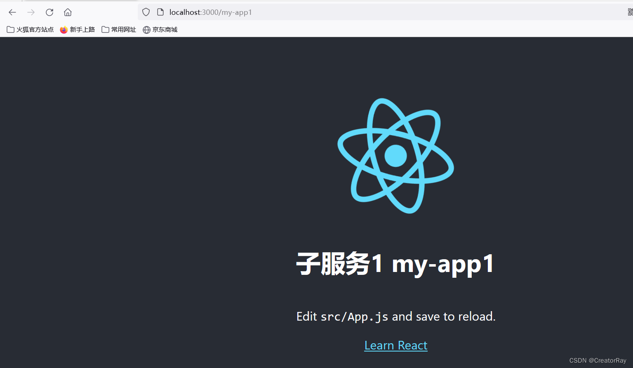Open the 常用网址 bookmark folder
This screenshot has width=633, height=368.
click(x=119, y=30)
